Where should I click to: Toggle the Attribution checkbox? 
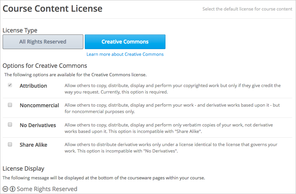(10, 85)
